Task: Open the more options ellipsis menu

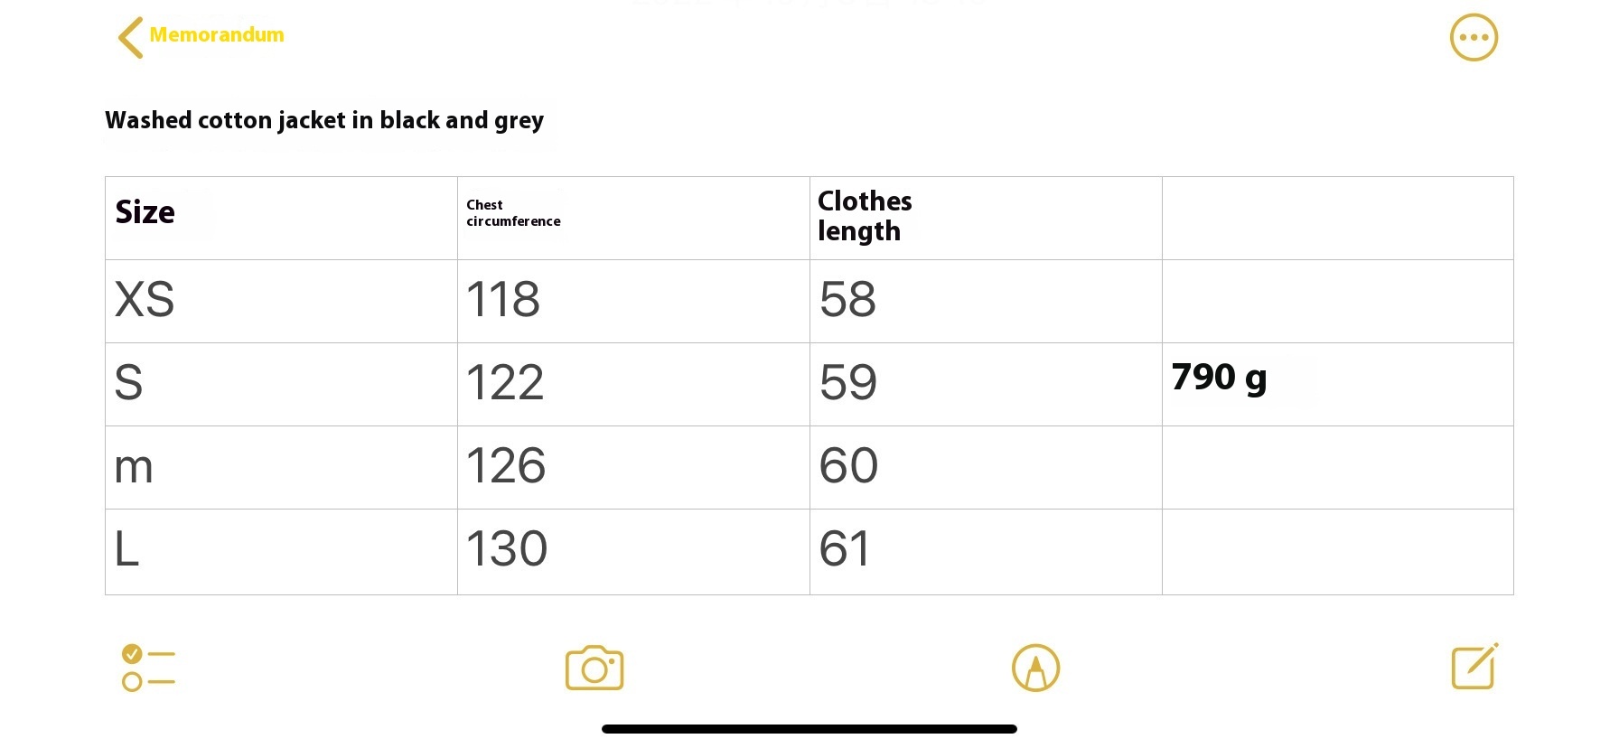Action: pos(1474,38)
